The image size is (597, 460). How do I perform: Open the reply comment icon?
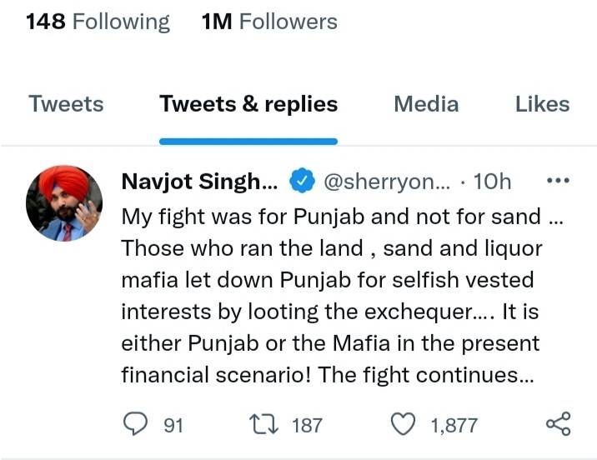click(135, 424)
